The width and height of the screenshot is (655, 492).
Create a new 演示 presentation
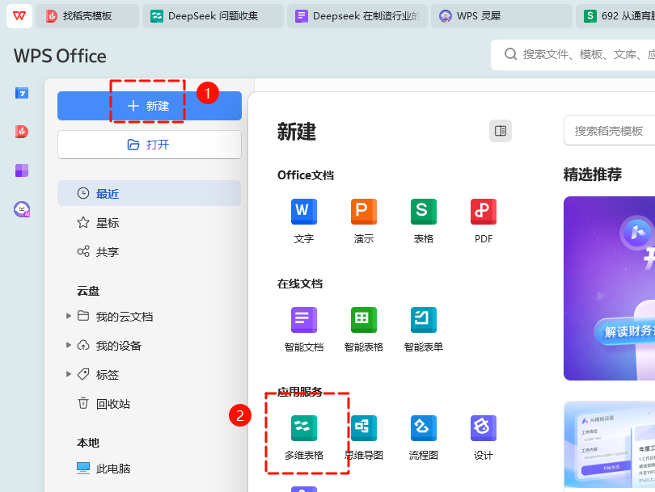[363, 221]
